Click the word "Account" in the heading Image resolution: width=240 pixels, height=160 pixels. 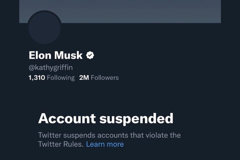(x=67, y=118)
